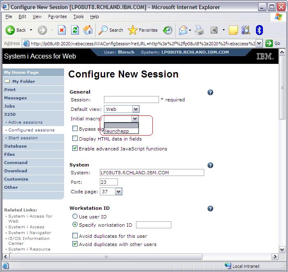Open the Tools menu

pos(78,16)
